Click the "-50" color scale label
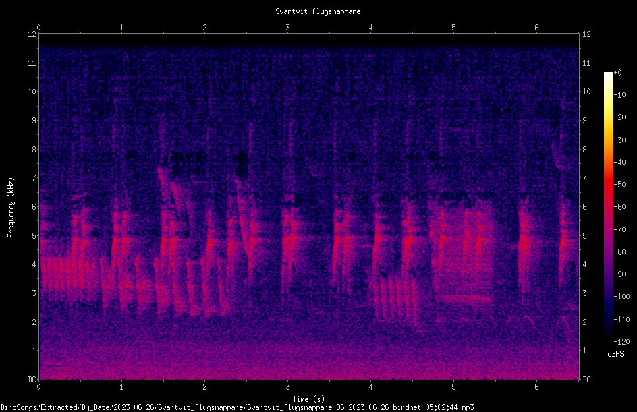This screenshot has height=412, width=637. (x=619, y=185)
